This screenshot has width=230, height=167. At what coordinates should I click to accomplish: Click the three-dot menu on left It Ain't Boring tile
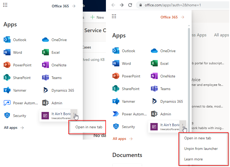74,115
